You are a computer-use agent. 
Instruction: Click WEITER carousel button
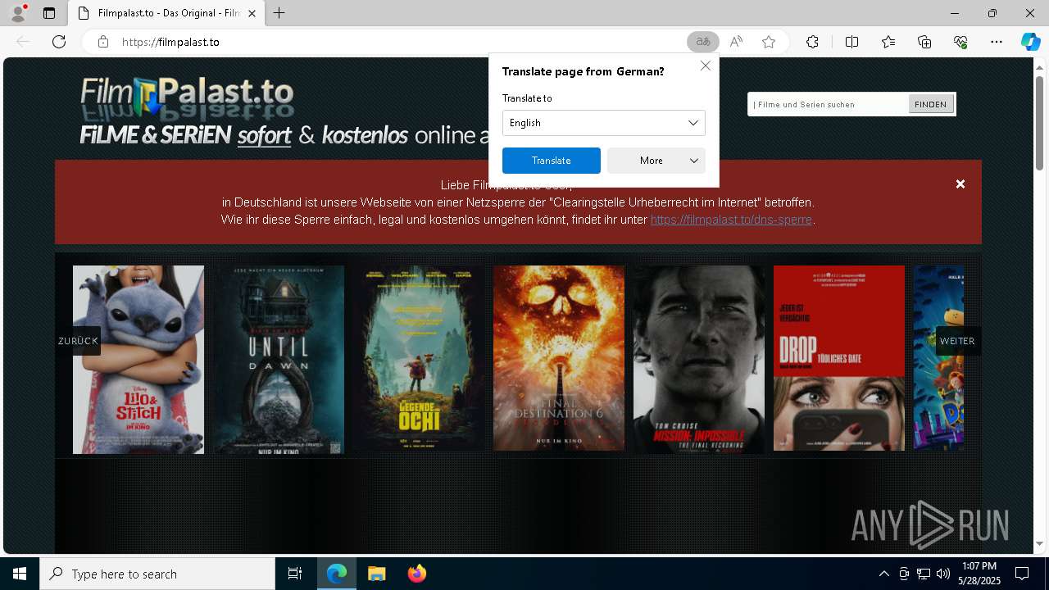point(957,341)
